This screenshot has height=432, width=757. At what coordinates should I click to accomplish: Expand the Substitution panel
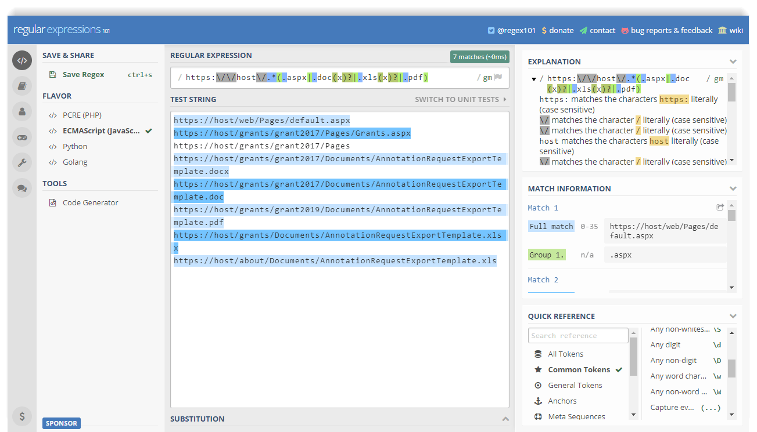(505, 419)
